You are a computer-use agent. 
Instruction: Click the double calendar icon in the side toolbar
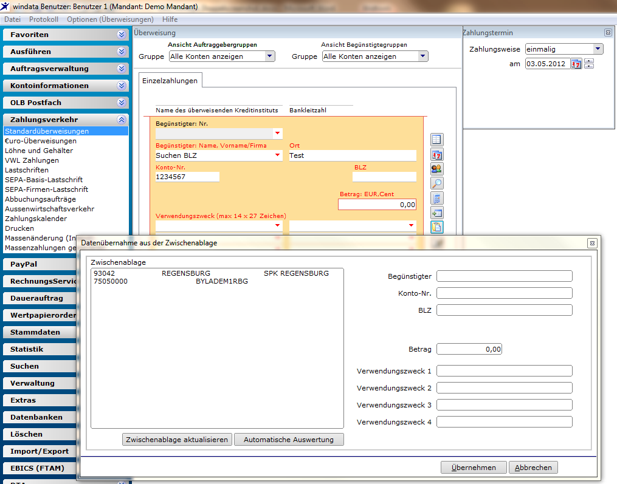coord(437,154)
